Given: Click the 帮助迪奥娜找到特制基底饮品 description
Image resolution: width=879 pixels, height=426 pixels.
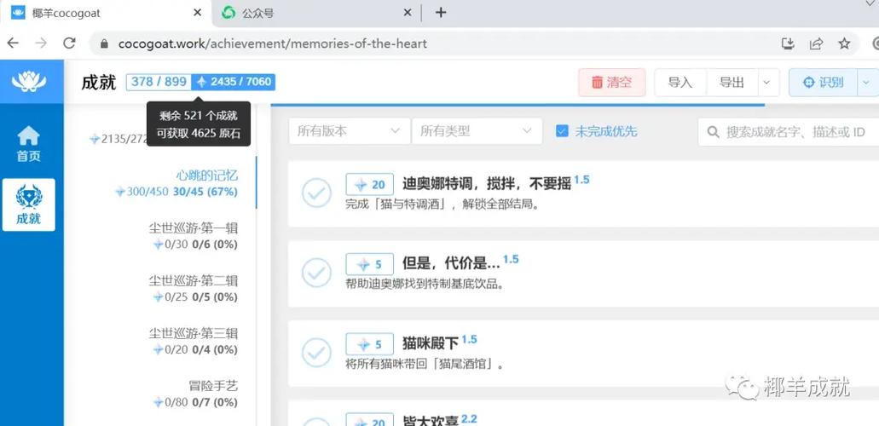Looking at the screenshot, I should 425,285.
